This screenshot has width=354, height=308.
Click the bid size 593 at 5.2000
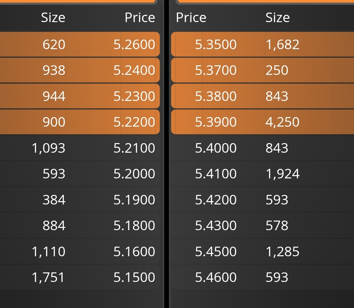coord(54,174)
